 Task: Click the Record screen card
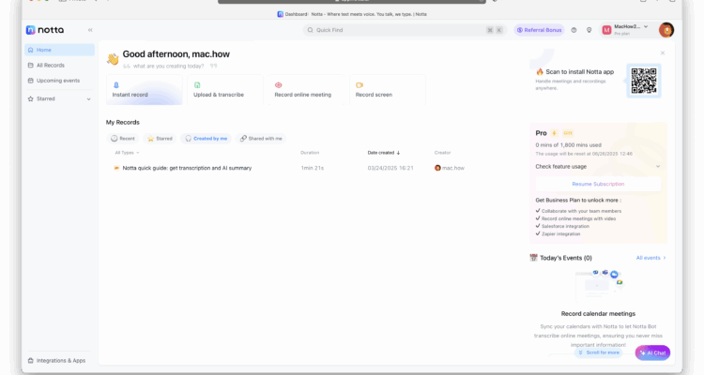pyautogui.click(x=387, y=90)
